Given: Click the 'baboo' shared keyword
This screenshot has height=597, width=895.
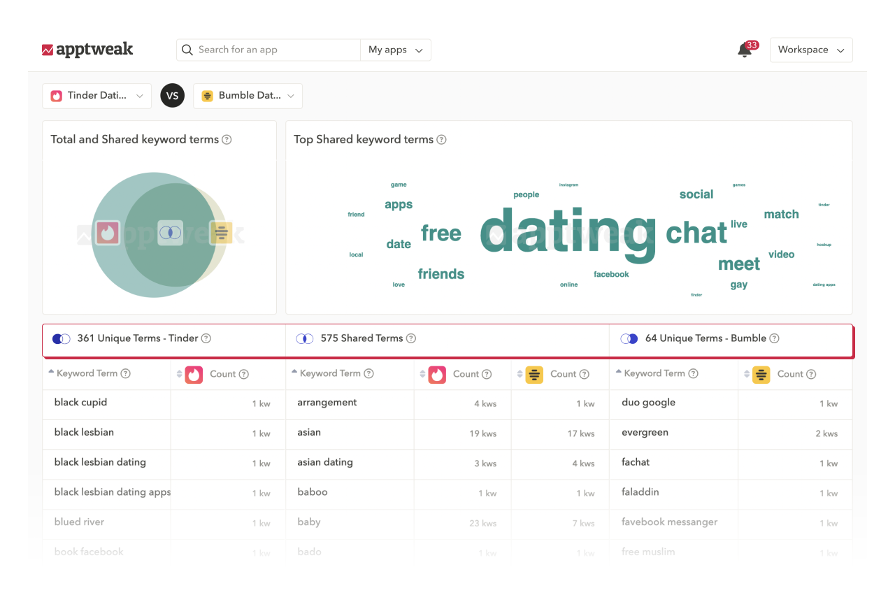Looking at the screenshot, I should pyautogui.click(x=313, y=492).
